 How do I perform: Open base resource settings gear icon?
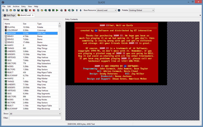click(119, 10)
